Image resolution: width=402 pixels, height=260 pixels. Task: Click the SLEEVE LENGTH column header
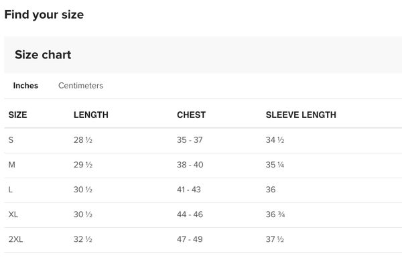pos(301,115)
